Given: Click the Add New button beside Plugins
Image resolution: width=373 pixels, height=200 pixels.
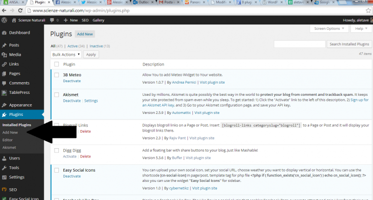Looking at the screenshot, I should click(x=85, y=34).
